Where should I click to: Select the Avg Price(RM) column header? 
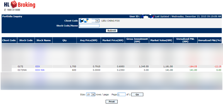(89, 40)
